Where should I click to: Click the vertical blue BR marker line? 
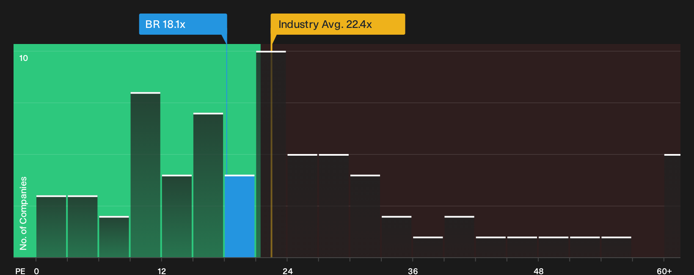[x=226, y=106]
